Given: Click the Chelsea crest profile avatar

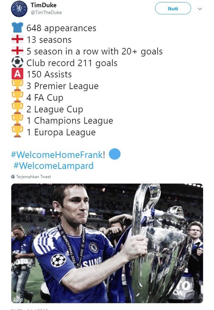Looking at the screenshot, I should [19, 9].
